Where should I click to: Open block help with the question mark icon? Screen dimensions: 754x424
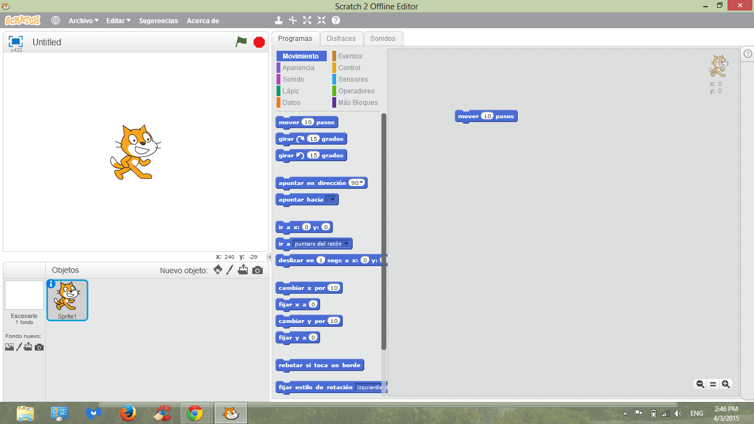(x=335, y=20)
